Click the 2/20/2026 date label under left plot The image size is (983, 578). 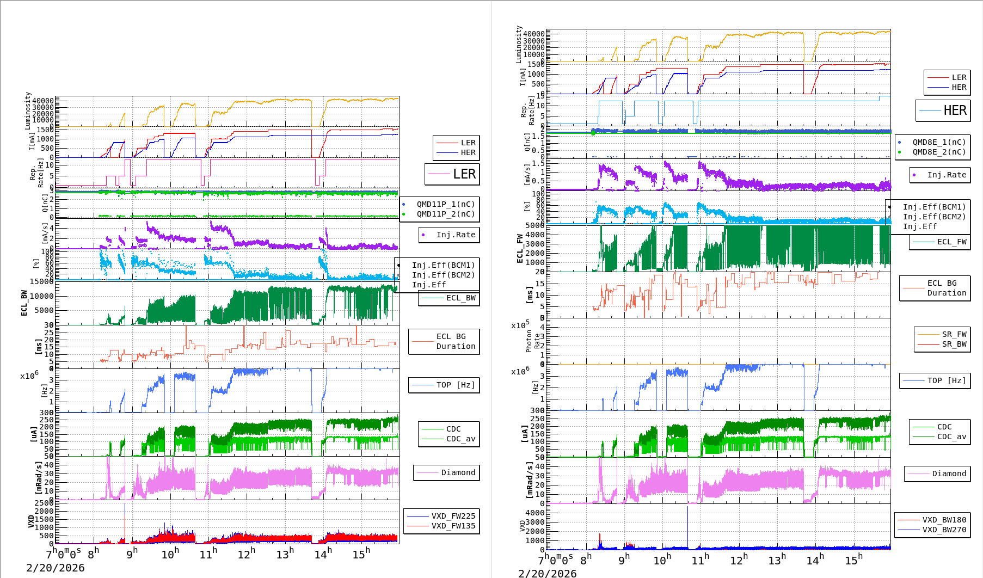coord(56,568)
